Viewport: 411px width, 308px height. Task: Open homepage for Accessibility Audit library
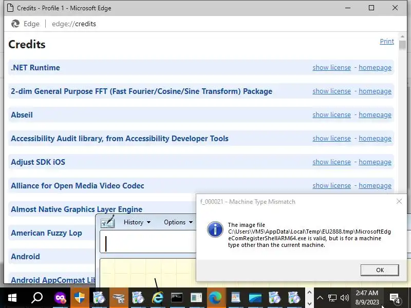(x=375, y=138)
